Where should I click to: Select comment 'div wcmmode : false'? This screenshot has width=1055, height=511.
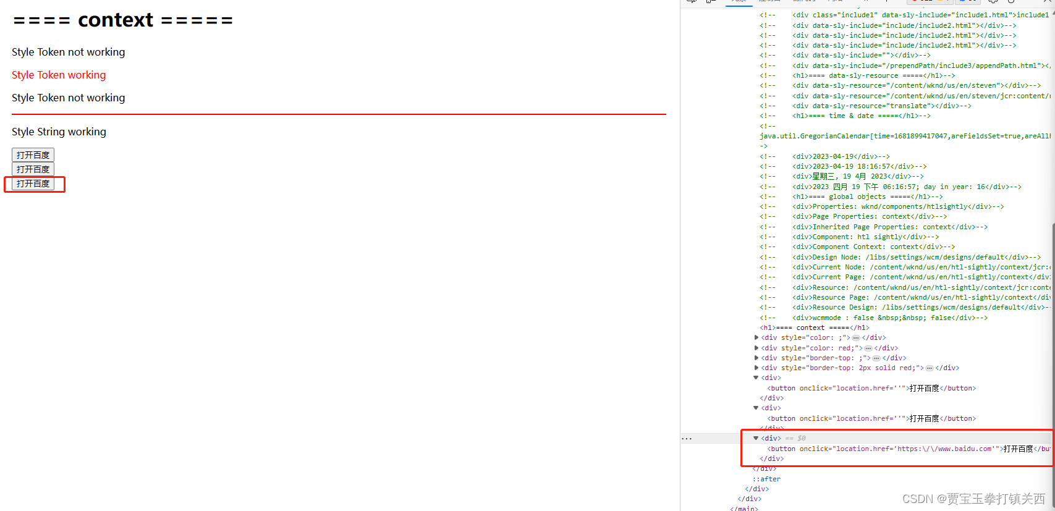pyautogui.click(x=874, y=318)
